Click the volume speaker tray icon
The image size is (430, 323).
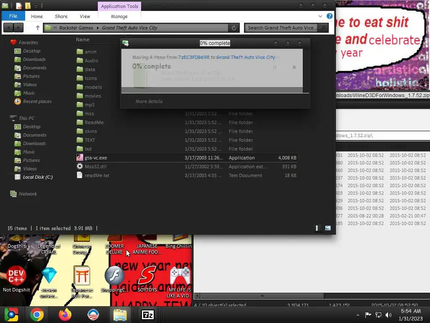click(x=388, y=315)
